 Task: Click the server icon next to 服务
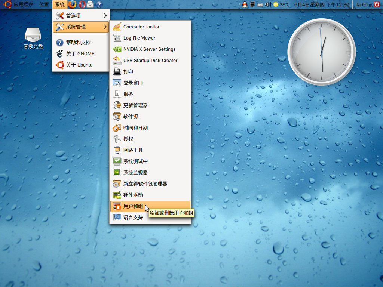(117, 94)
